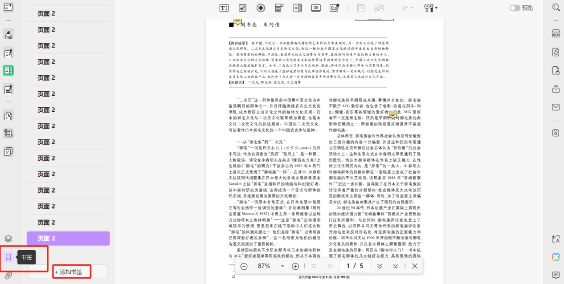Open the attachments paperclip panel

pyautogui.click(x=8, y=275)
